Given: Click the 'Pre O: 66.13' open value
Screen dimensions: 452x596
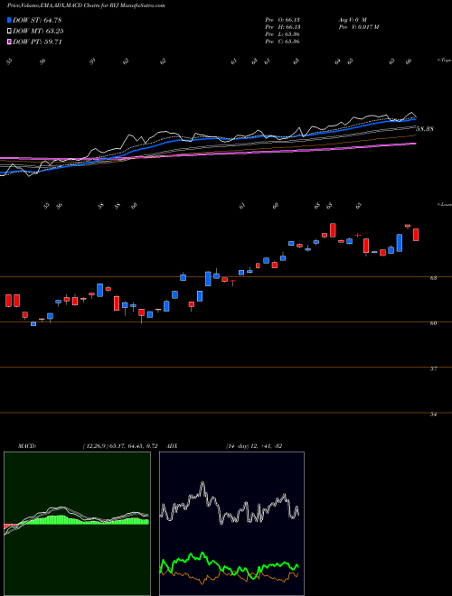Looking at the screenshot, I should point(282,19).
